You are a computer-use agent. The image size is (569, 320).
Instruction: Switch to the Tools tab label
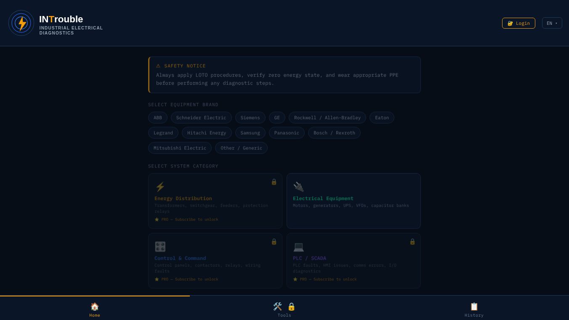tap(284, 315)
